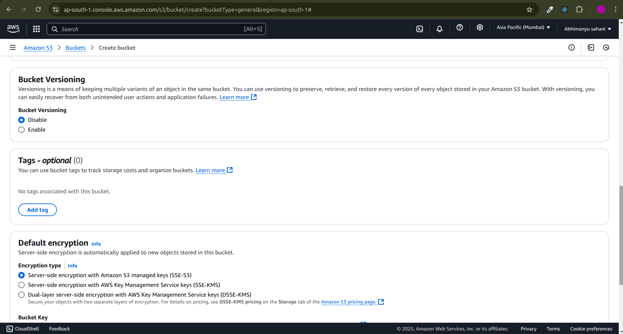
Task: Go to Buckets breadcrumb link
Action: coord(75,48)
